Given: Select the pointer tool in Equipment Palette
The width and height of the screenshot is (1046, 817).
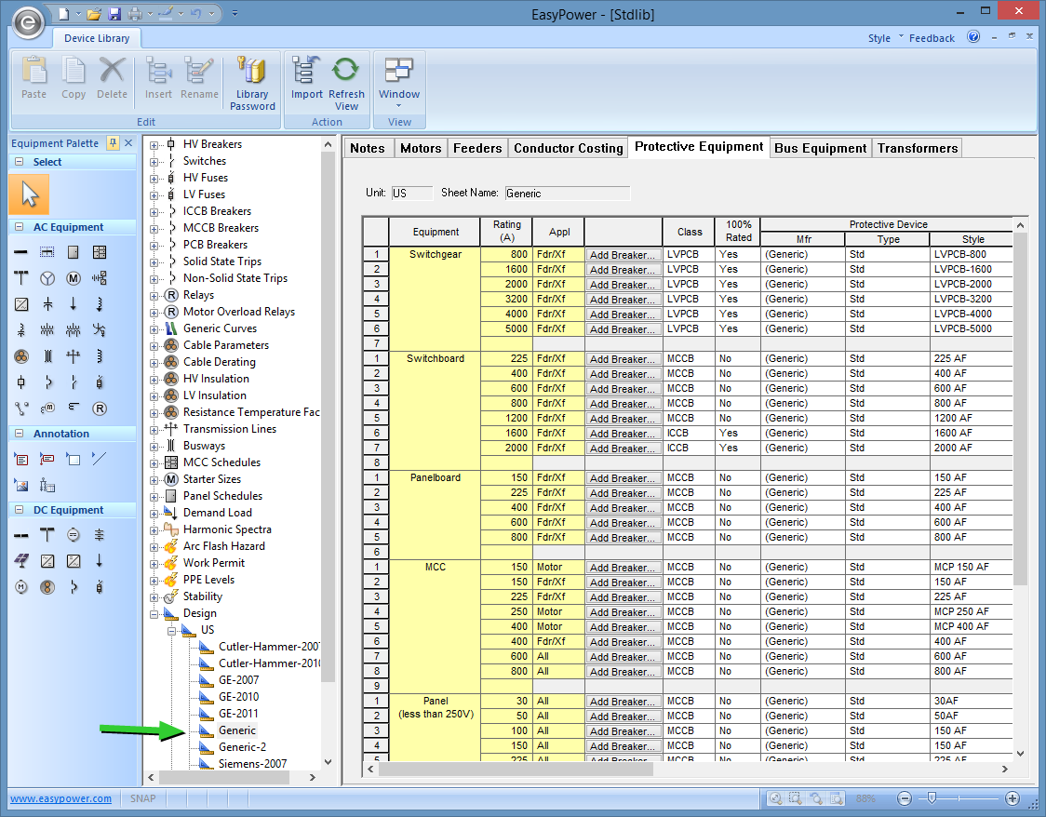Looking at the screenshot, I should click(x=30, y=194).
